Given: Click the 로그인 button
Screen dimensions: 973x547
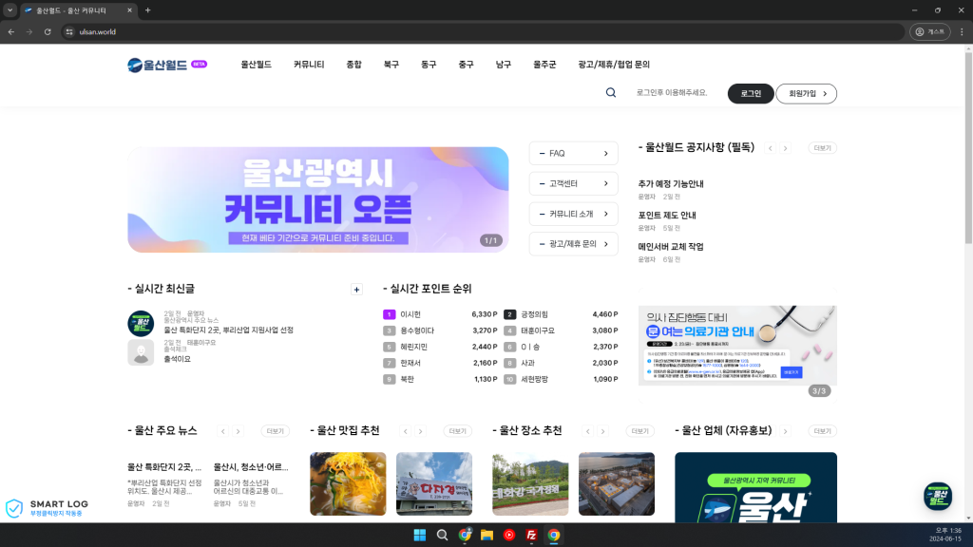Looking at the screenshot, I should 751,94.
